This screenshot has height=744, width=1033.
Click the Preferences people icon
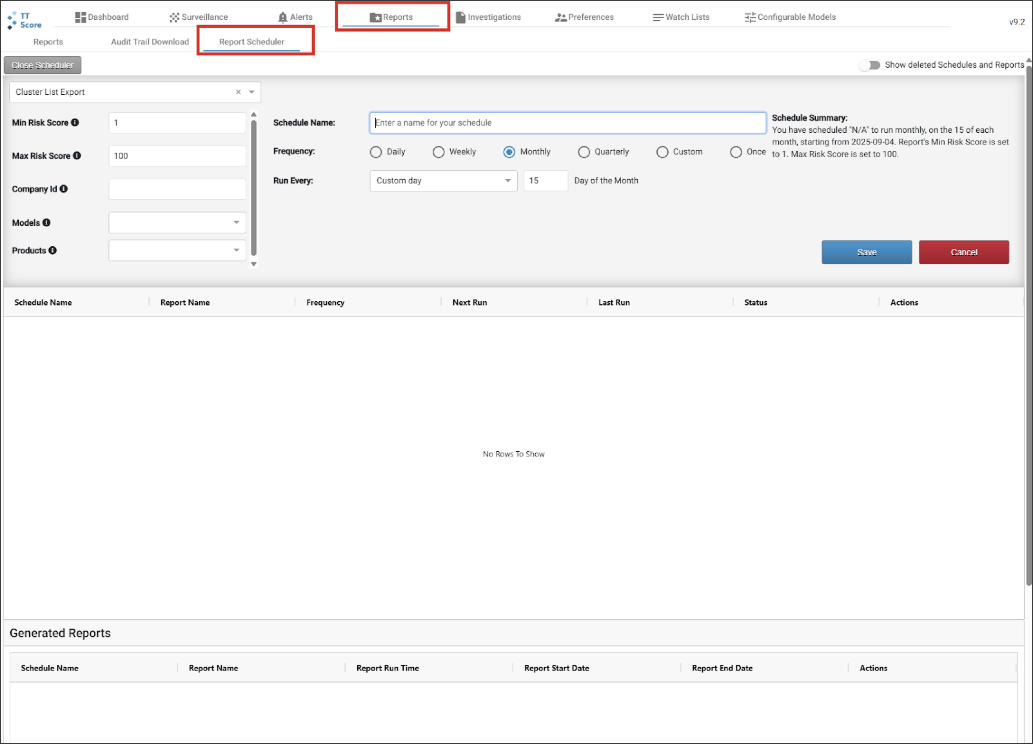(560, 17)
